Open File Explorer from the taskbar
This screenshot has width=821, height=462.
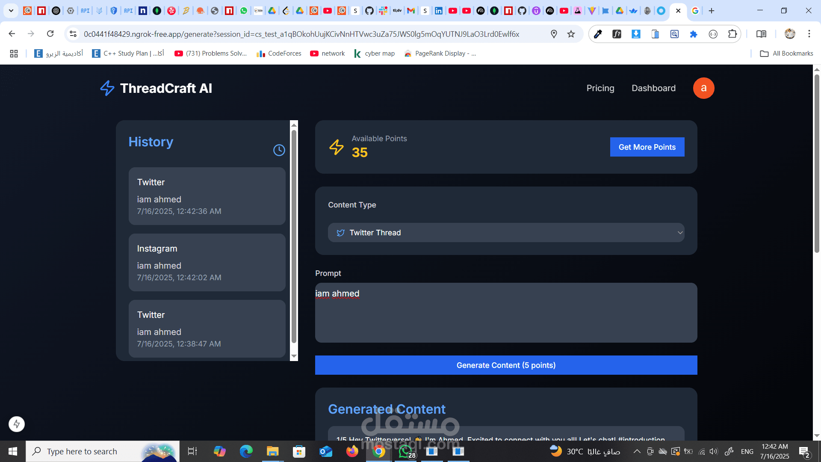click(x=272, y=451)
